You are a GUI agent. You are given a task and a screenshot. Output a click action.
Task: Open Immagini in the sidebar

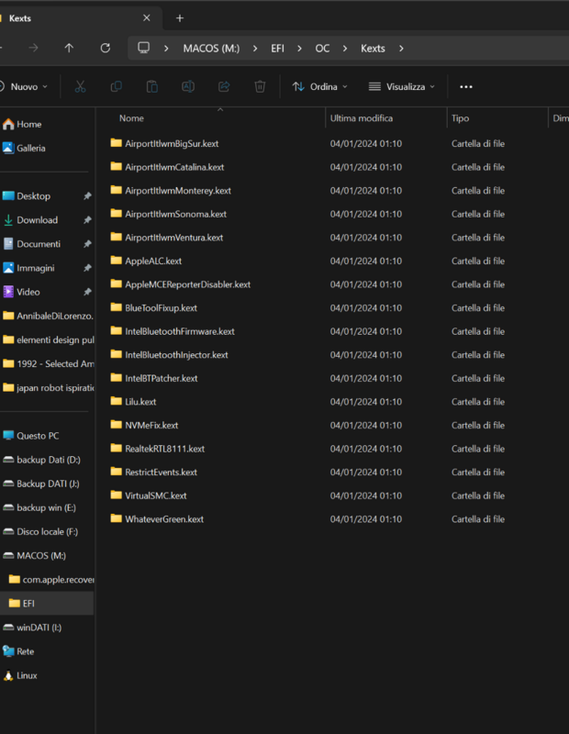[28, 268]
